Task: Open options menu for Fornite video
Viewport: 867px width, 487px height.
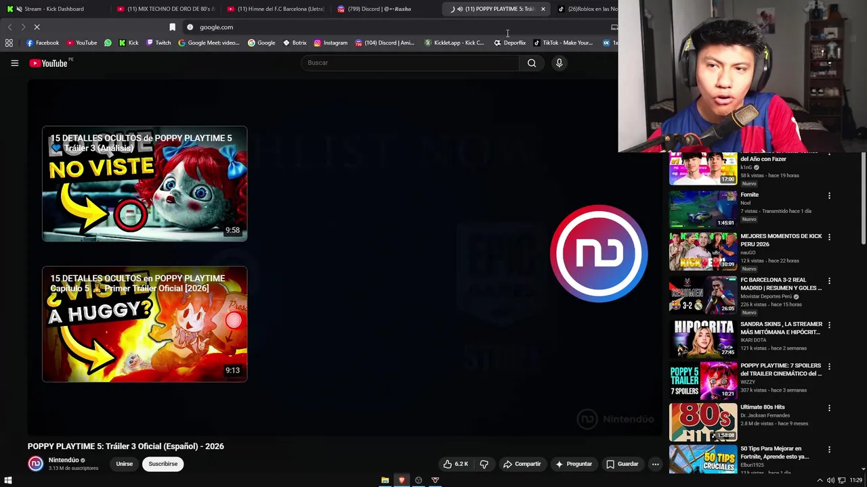Action: click(829, 195)
